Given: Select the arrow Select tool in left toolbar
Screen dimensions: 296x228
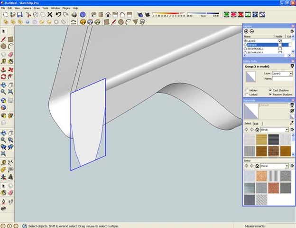Looking at the screenshot, I should coord(4,32).
